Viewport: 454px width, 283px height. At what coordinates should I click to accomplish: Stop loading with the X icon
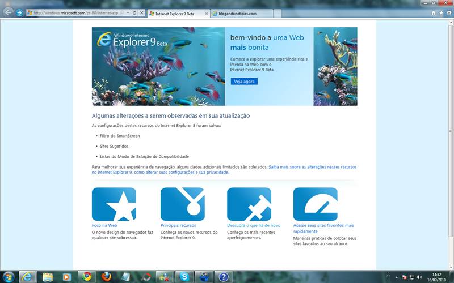click(x=141, y=12)
